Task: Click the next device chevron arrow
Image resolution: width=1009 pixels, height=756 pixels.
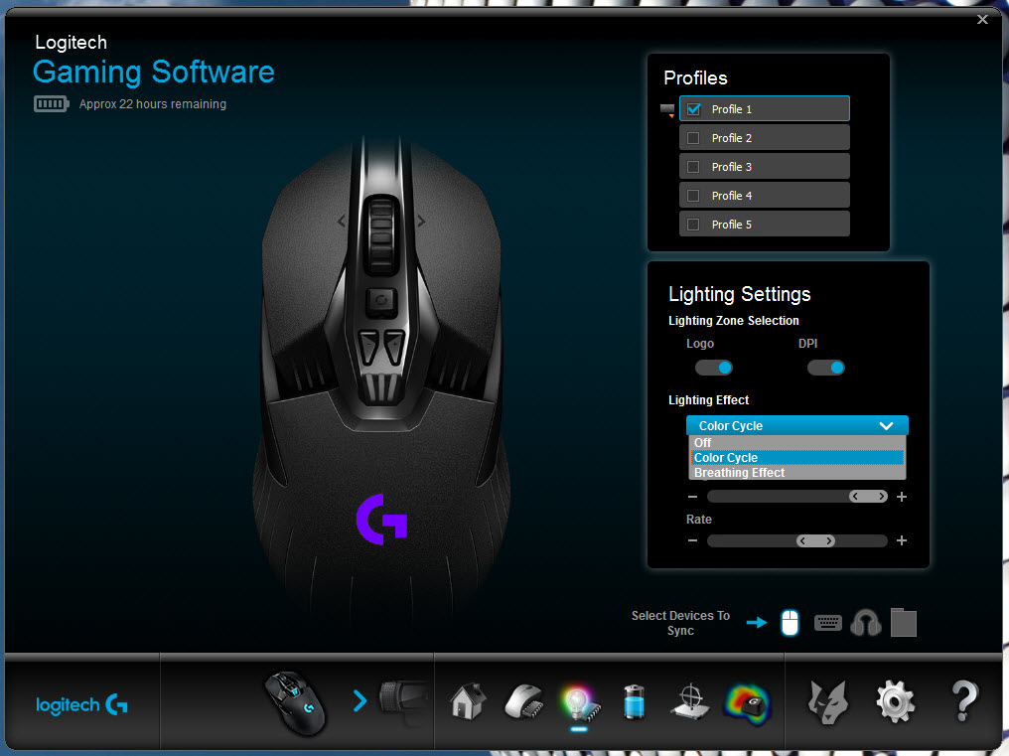Action: [x=360, y=700]
